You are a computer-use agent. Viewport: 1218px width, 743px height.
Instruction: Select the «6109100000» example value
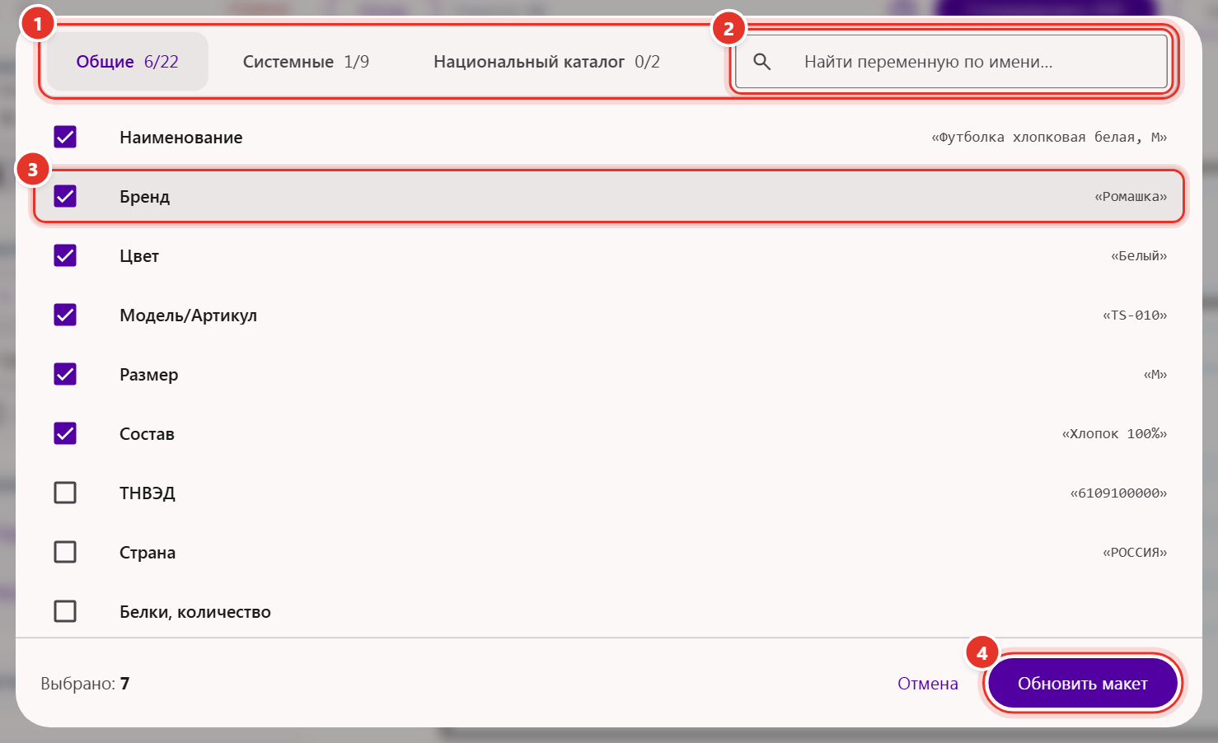click(x=1118, y=493)
